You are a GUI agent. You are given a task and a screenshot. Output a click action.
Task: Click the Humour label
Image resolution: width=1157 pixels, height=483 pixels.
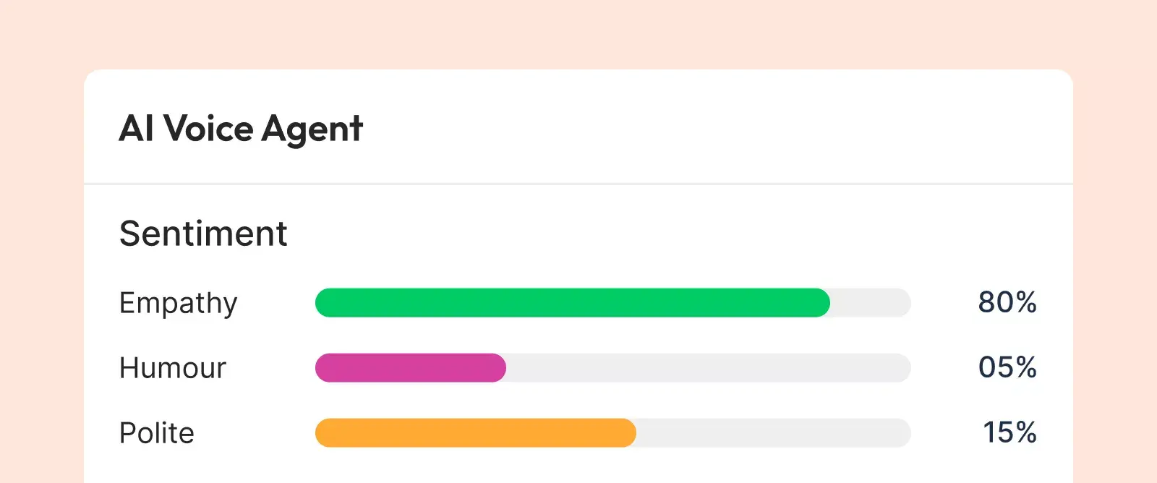(x=173, y=368)
